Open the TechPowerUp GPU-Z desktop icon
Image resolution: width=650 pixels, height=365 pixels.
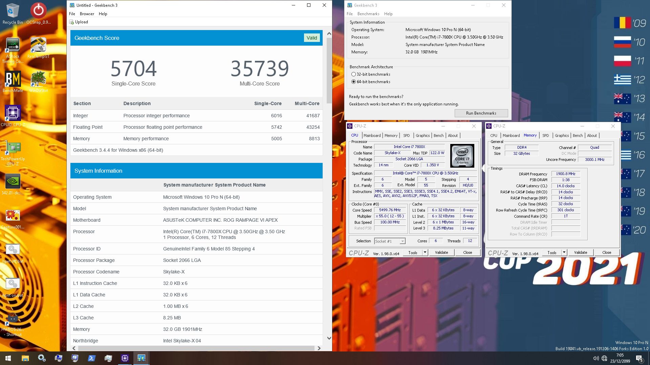pyautogui.click(x=13, y=152)
